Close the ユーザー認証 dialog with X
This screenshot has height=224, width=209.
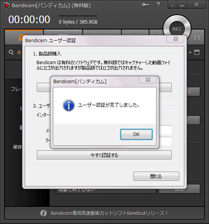coord(175,39)
